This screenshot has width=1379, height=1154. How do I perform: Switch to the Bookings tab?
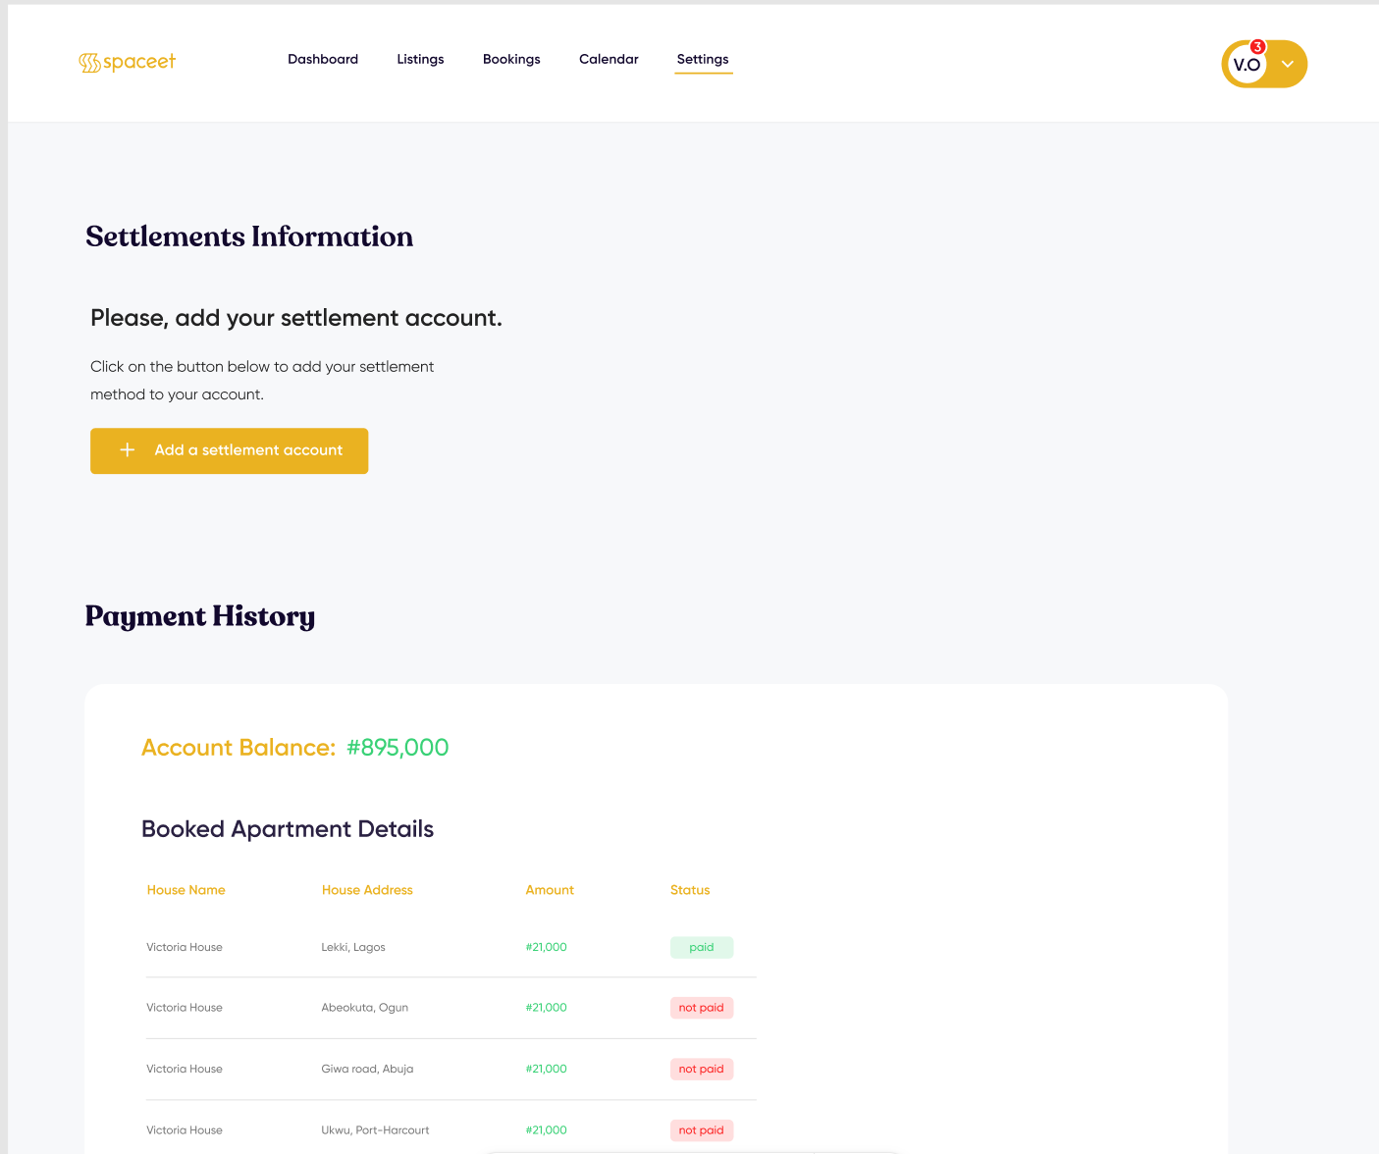[510, 59]
